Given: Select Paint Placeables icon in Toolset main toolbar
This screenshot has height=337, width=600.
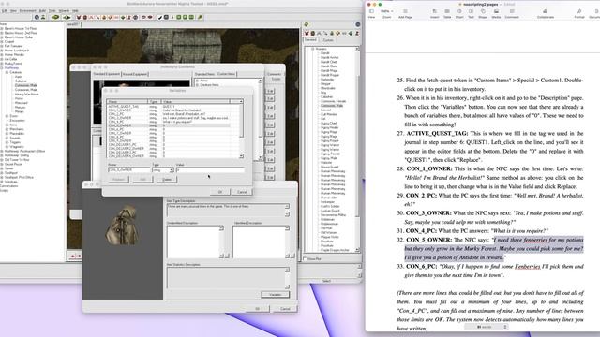Looking at the screenshot, I should click(111, 17).
